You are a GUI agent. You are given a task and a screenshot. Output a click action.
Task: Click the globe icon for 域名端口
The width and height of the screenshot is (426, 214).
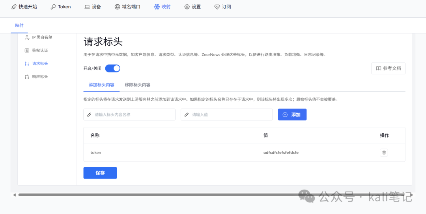tap(117, 7)
